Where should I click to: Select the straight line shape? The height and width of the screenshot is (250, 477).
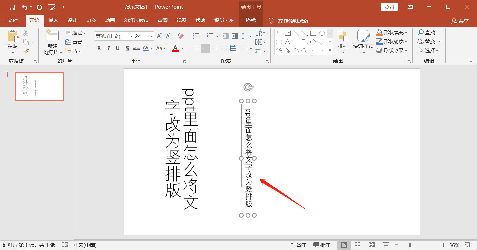click(296, 33)
